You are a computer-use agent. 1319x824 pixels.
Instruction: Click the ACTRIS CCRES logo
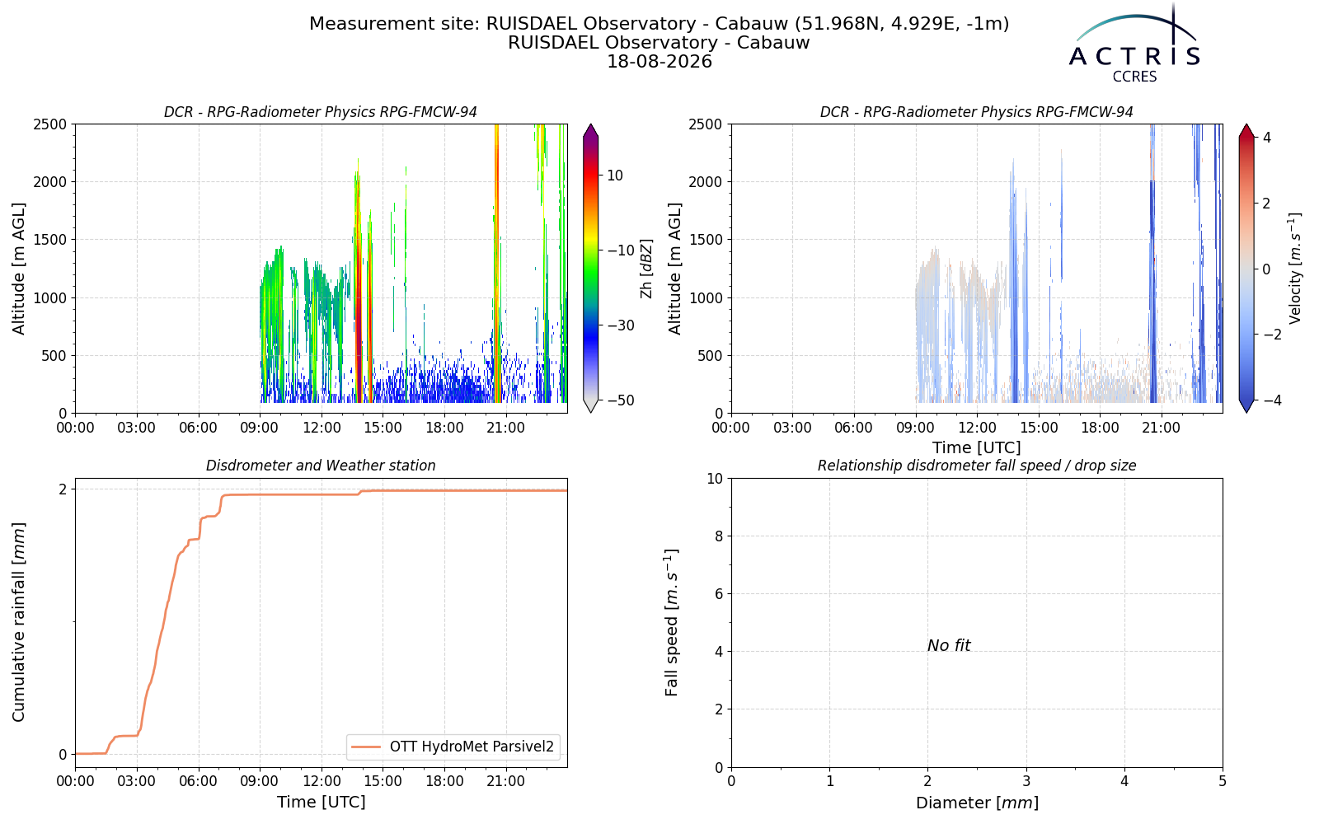tap(1134, 44)
